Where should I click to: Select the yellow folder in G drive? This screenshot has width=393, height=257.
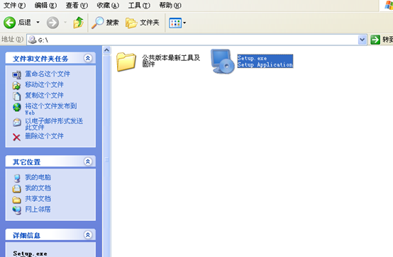pyautogui.click(x=126, y=62)
